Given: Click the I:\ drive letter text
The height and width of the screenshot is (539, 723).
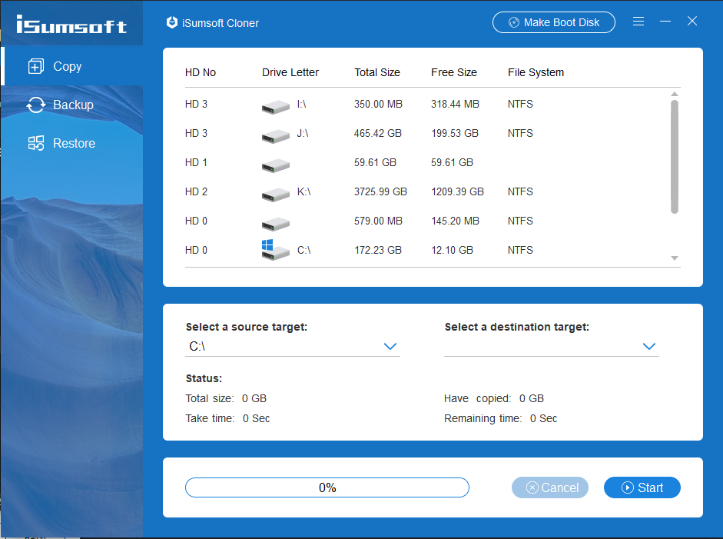Looking at the screenshot, I should (x=301, y=105).
